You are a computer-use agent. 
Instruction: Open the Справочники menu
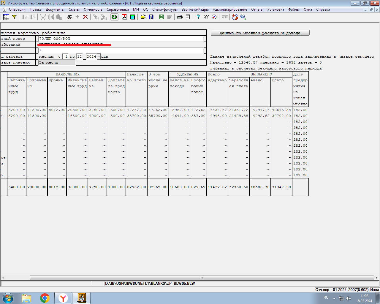point(118,9)
